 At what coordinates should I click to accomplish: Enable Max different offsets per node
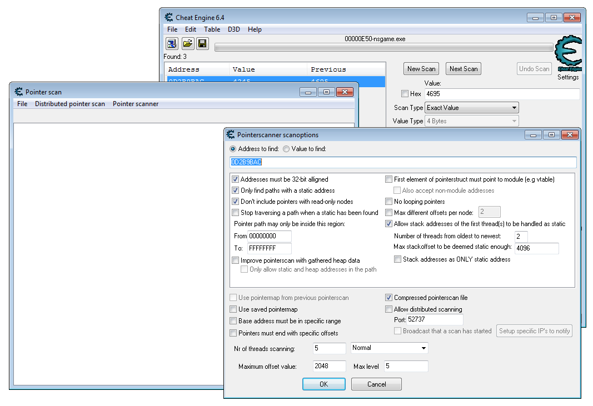click(x=389, y=213)
